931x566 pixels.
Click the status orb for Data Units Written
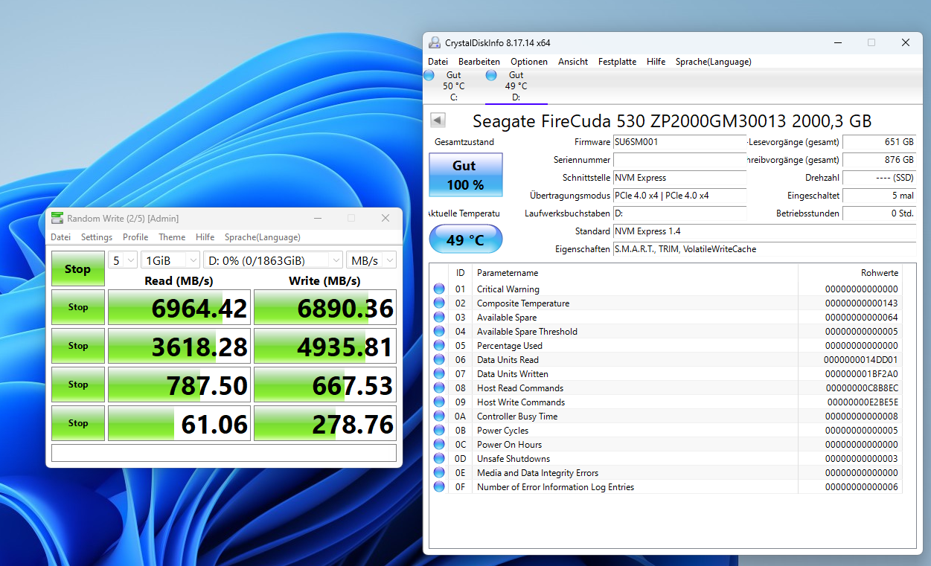(439, 373)
